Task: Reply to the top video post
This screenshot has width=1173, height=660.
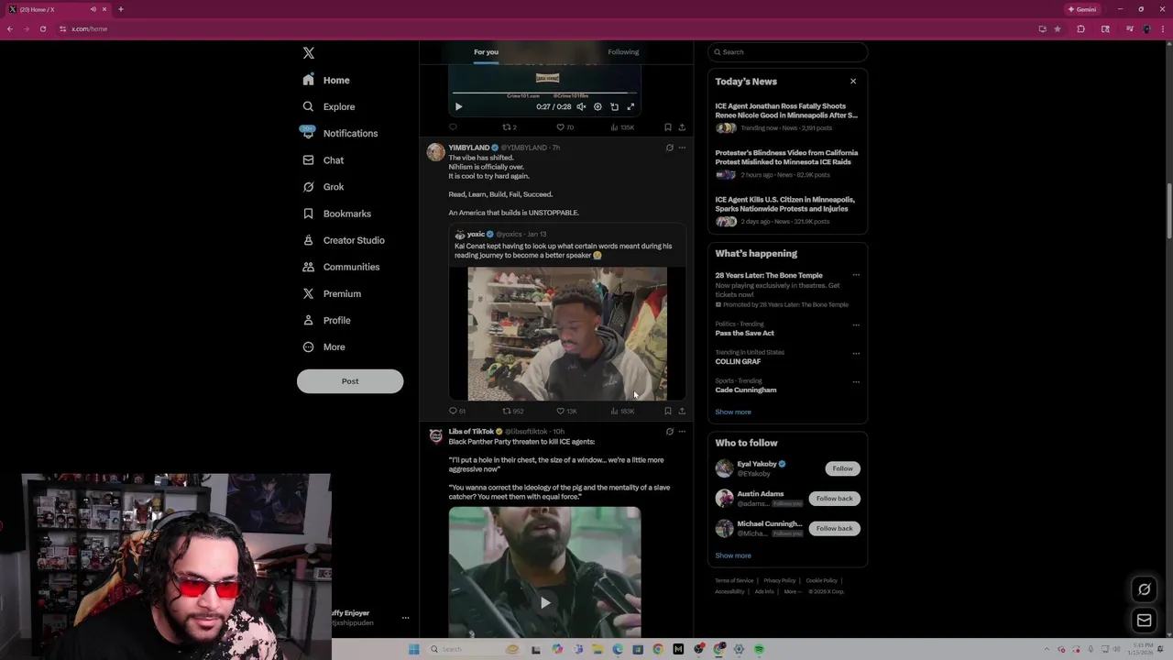Action: [x=453, y=127]
